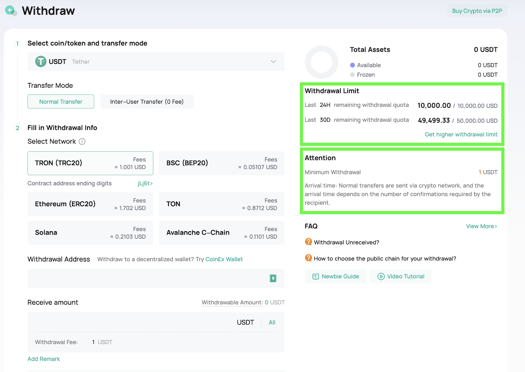Click the Select Network info icon
525x372 pixels.
82,141
